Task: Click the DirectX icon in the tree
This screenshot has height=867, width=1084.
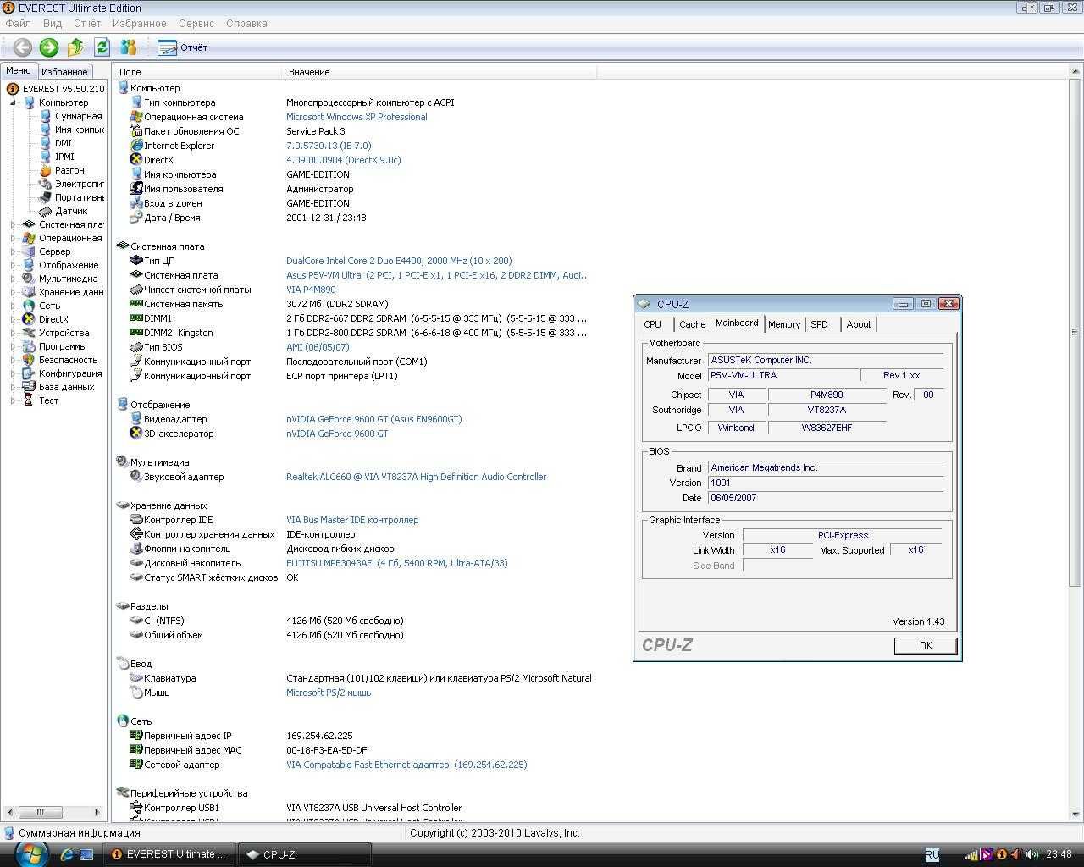Action: coord(29,319)
